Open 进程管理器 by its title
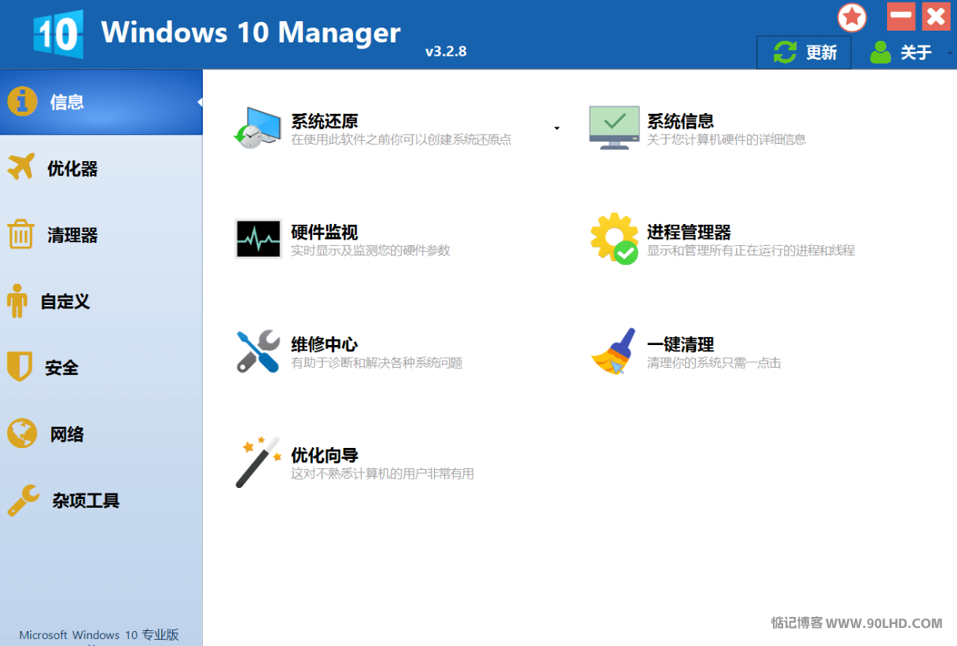The height and width of the screenshot is (646, 957). [x=689, y=233]
